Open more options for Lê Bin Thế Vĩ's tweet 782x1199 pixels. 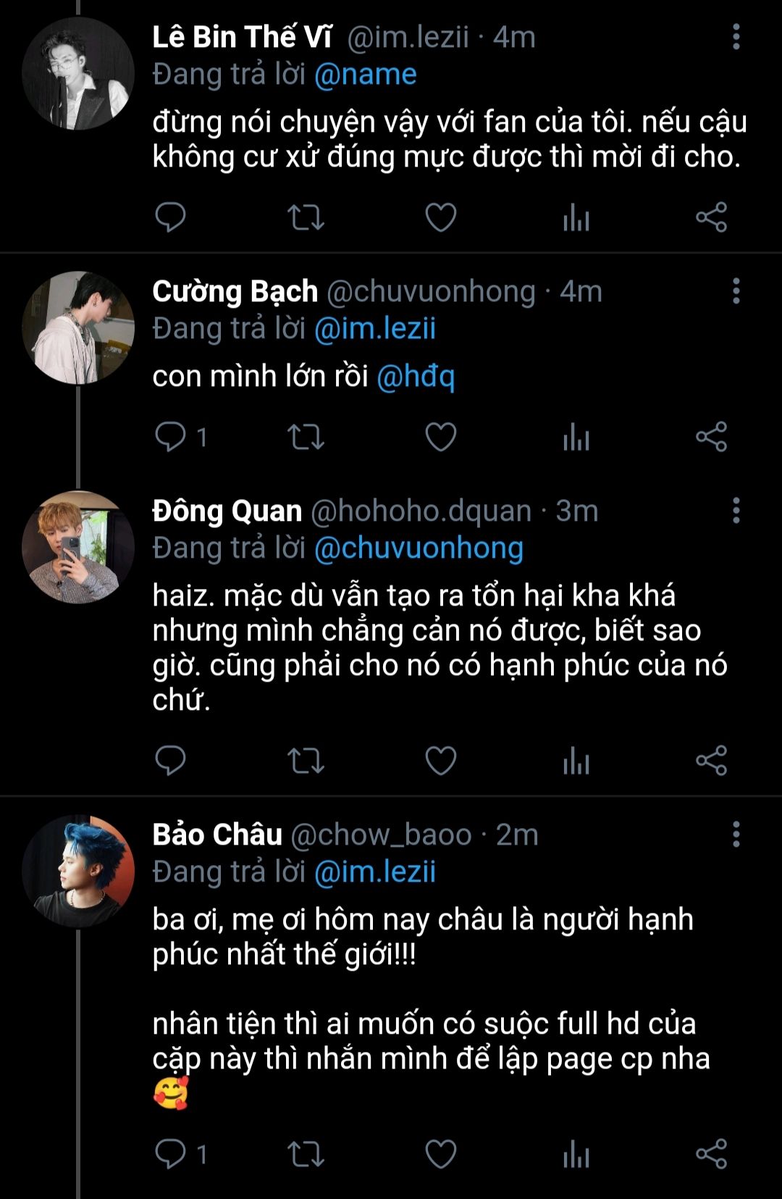pos(736,37)
